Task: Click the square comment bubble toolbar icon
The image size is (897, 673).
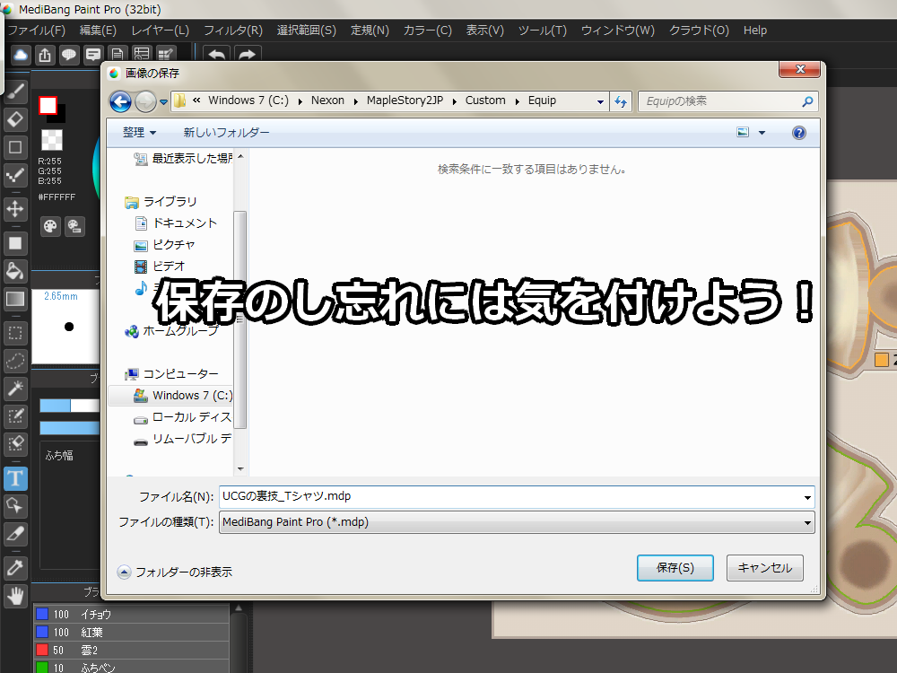Action: [x=93, y=55]
